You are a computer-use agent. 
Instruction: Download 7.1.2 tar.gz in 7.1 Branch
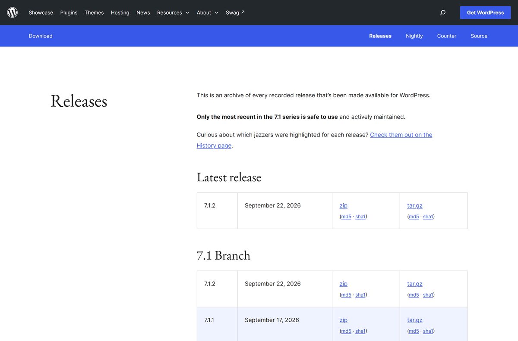(415, 284)
